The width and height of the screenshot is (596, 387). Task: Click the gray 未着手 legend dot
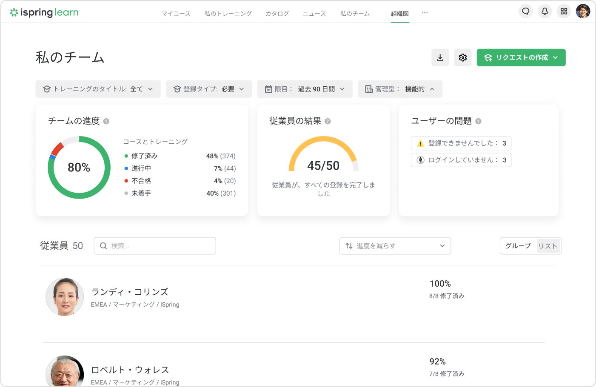tap(126, 193)
